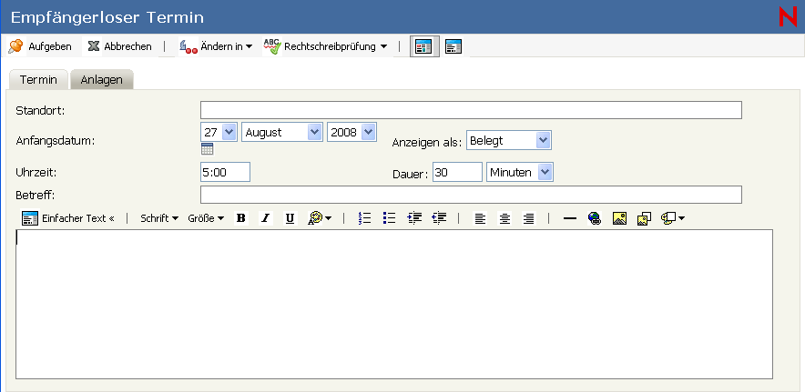Click the Betreff subject field
805x392 pixels.
471,195
